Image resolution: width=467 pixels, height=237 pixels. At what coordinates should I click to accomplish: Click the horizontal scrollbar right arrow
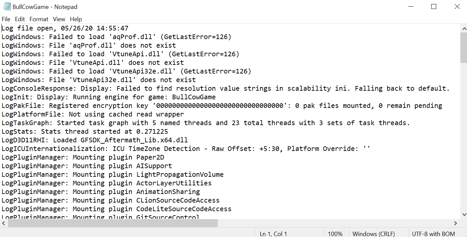point(455,223)
